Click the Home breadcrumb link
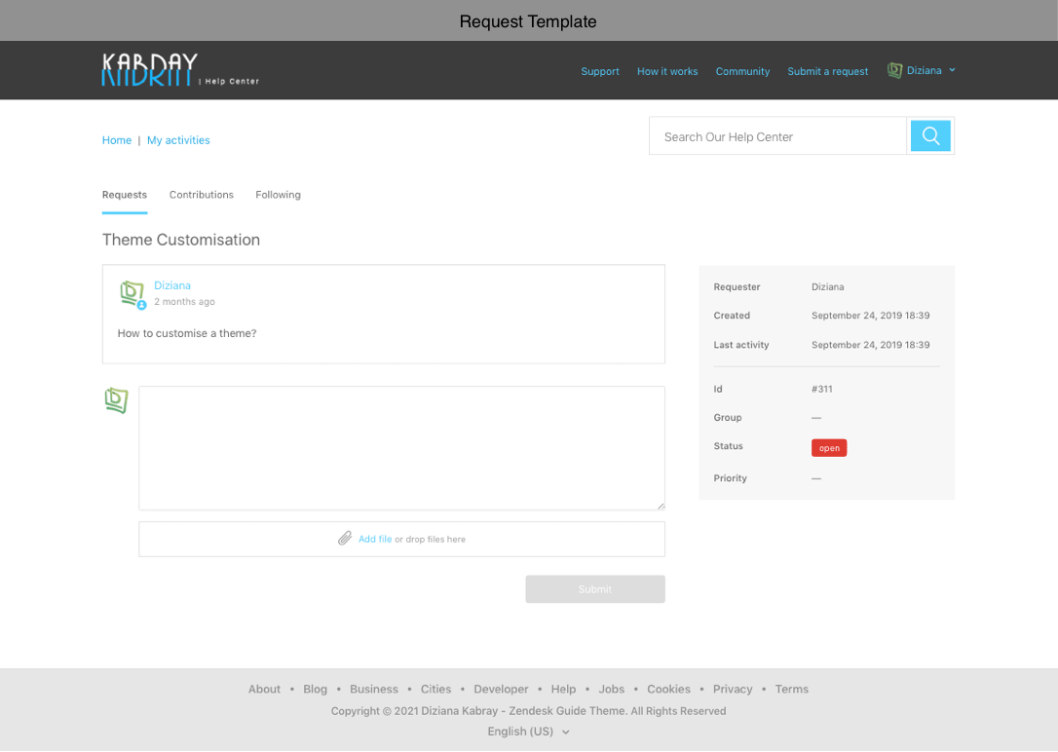Screen dimensions: 1058x752 pos(117,140)
